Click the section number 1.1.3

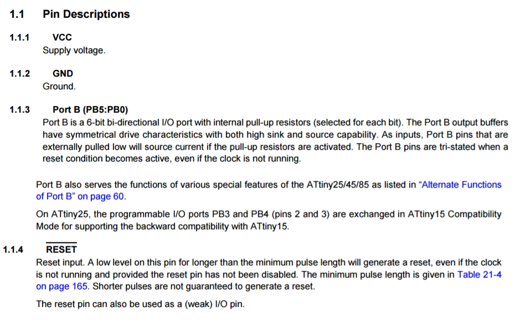[19, 109]
